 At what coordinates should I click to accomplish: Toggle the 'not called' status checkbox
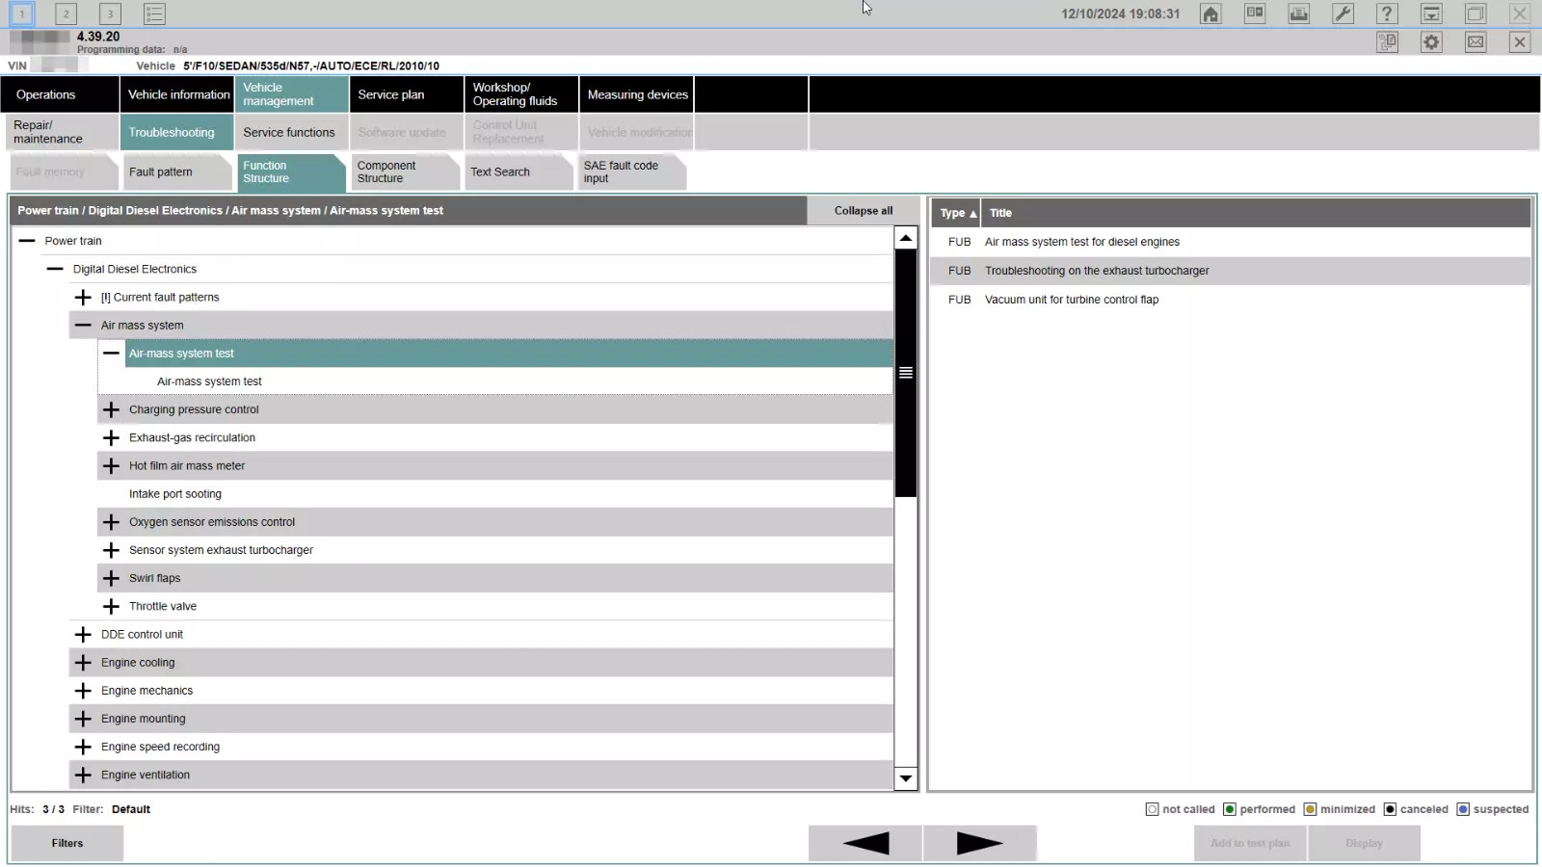pos(1152,809)
